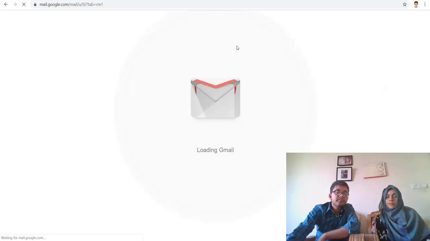Go back to the previous page
Screen dimensions: 430x241
click(6, 4)
